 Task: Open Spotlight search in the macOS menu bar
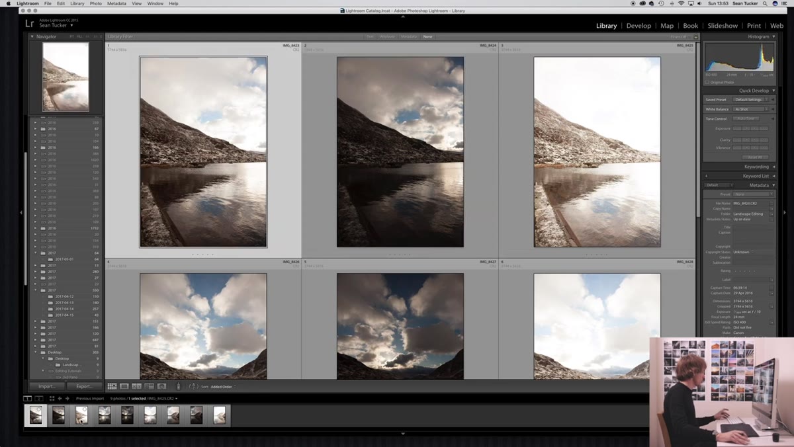click(764, 3)
